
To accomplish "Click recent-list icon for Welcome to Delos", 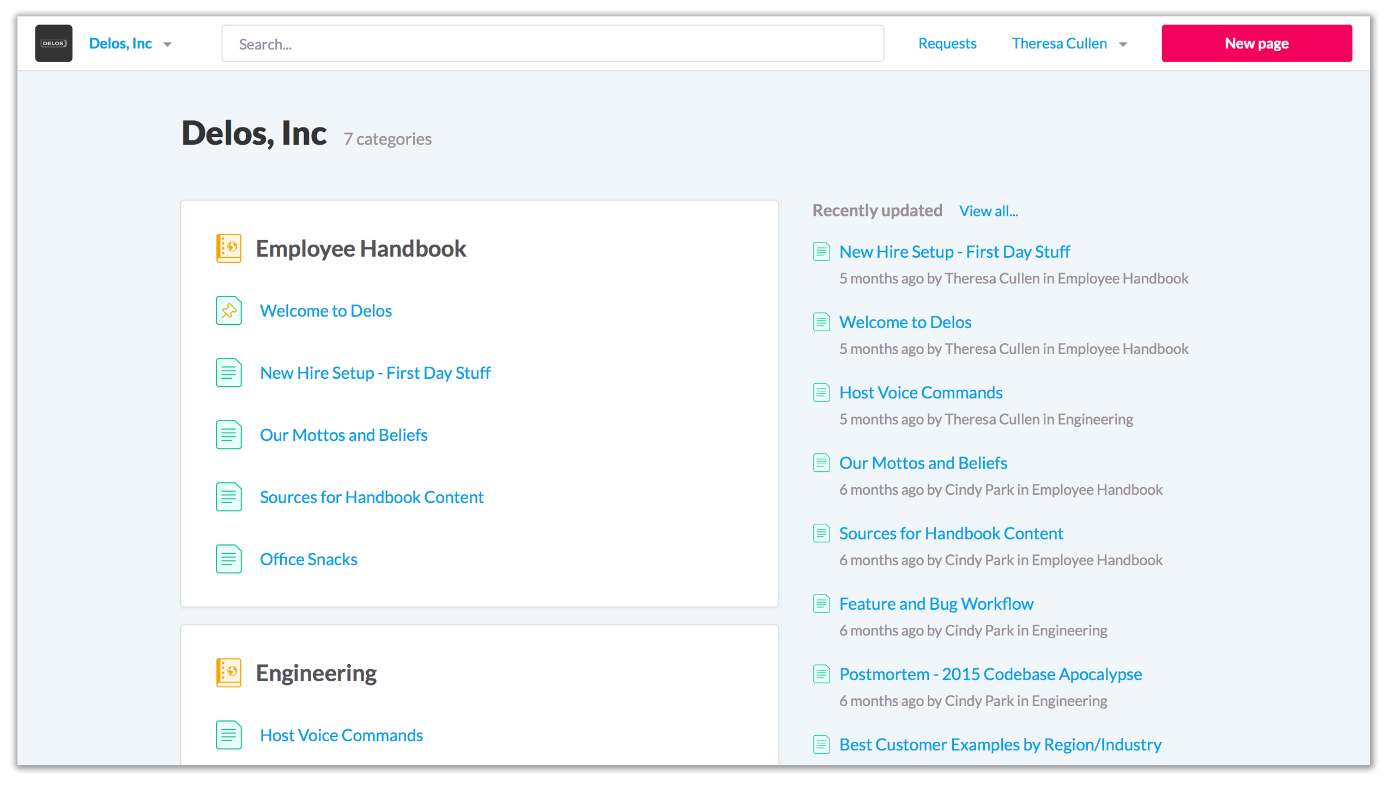I will click(x=821, y=322).
